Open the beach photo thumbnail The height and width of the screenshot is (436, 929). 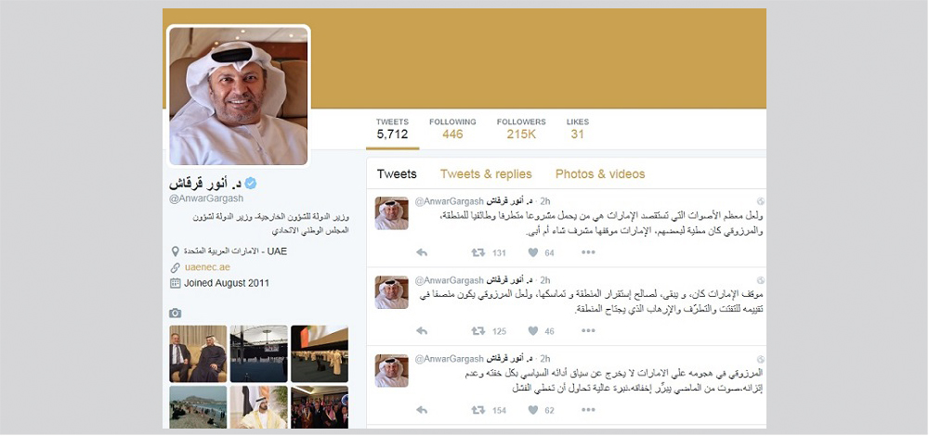(x=198, y=407)
